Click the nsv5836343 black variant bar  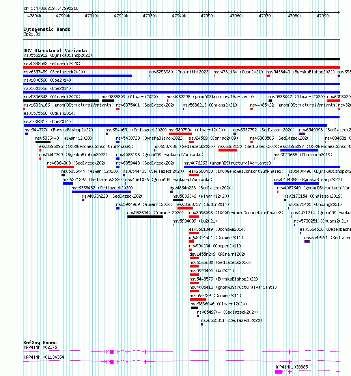(62, 101)
